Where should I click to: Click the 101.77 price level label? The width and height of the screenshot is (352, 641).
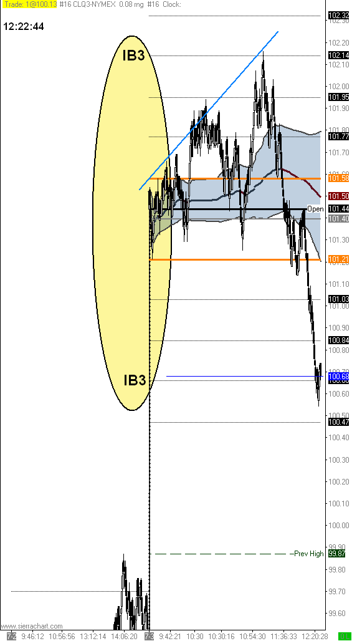pyautogui.click(x=338, y=137)
